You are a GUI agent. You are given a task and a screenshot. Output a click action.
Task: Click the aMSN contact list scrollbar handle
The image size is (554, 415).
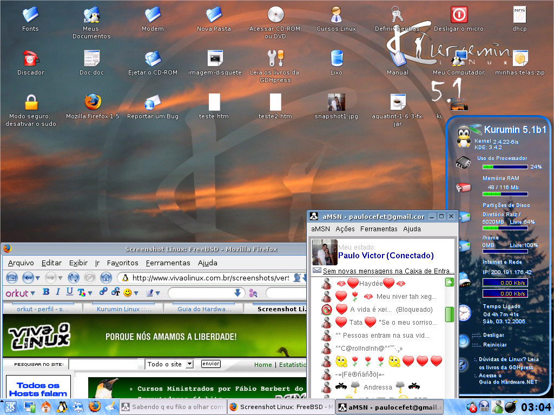(x=450, y=314)
